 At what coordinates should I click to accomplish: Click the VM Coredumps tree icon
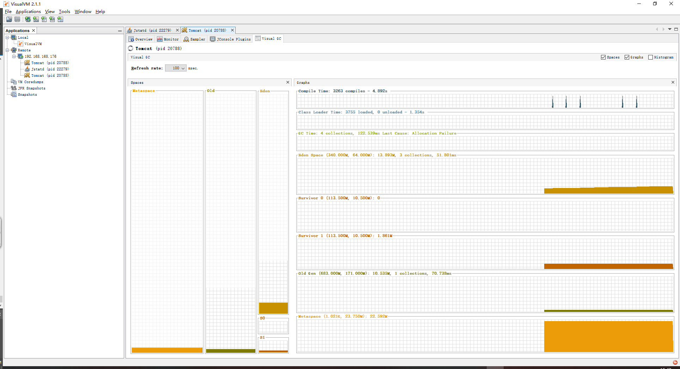pos(14,82)
